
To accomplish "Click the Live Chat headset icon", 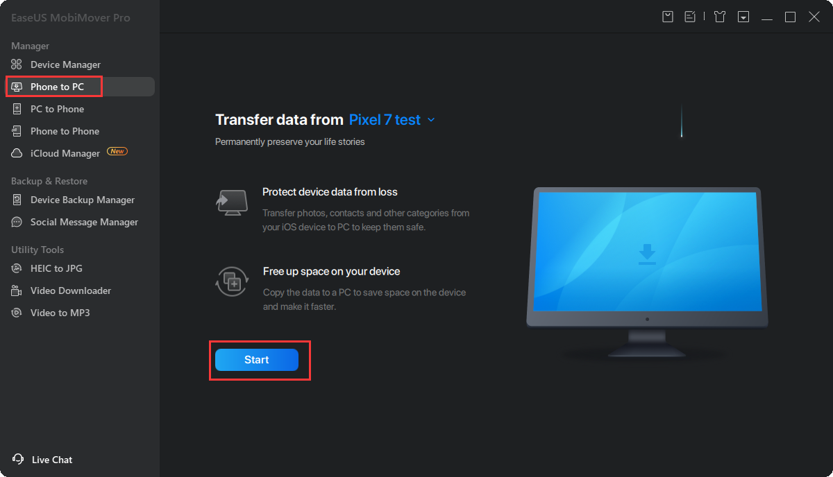I will 18,460.
